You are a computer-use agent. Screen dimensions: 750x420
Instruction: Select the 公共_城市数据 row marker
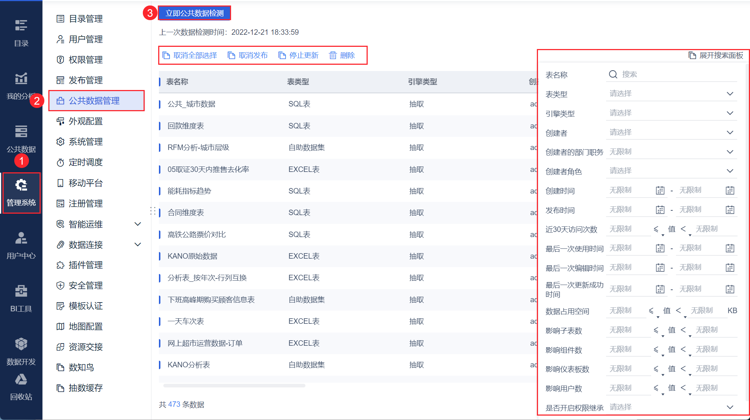tap(160, 104)
